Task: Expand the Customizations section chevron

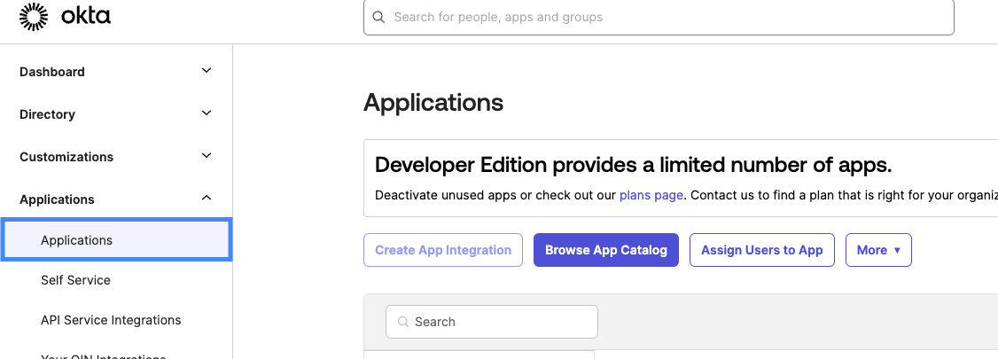Action: pyautogui.click(x=207, y=156)
